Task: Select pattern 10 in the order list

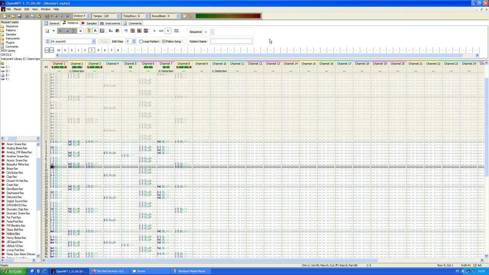Action: click(58, 50)
